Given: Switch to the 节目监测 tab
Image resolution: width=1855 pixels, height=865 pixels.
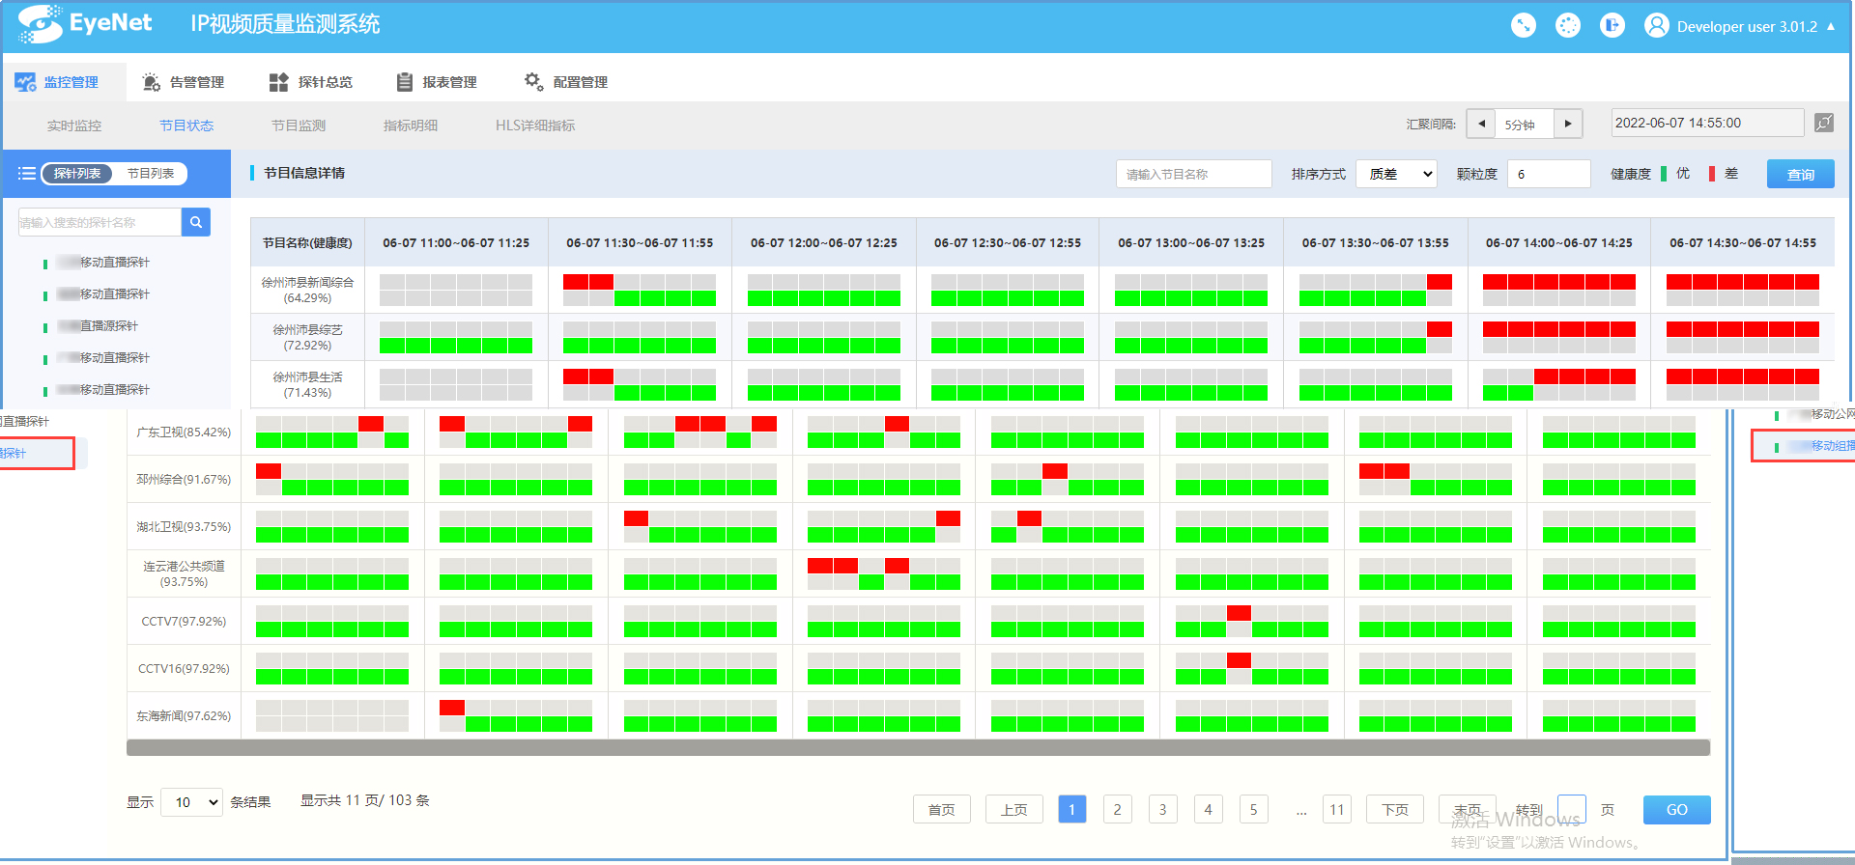Looking at the screenshot, I should [299, 126].
